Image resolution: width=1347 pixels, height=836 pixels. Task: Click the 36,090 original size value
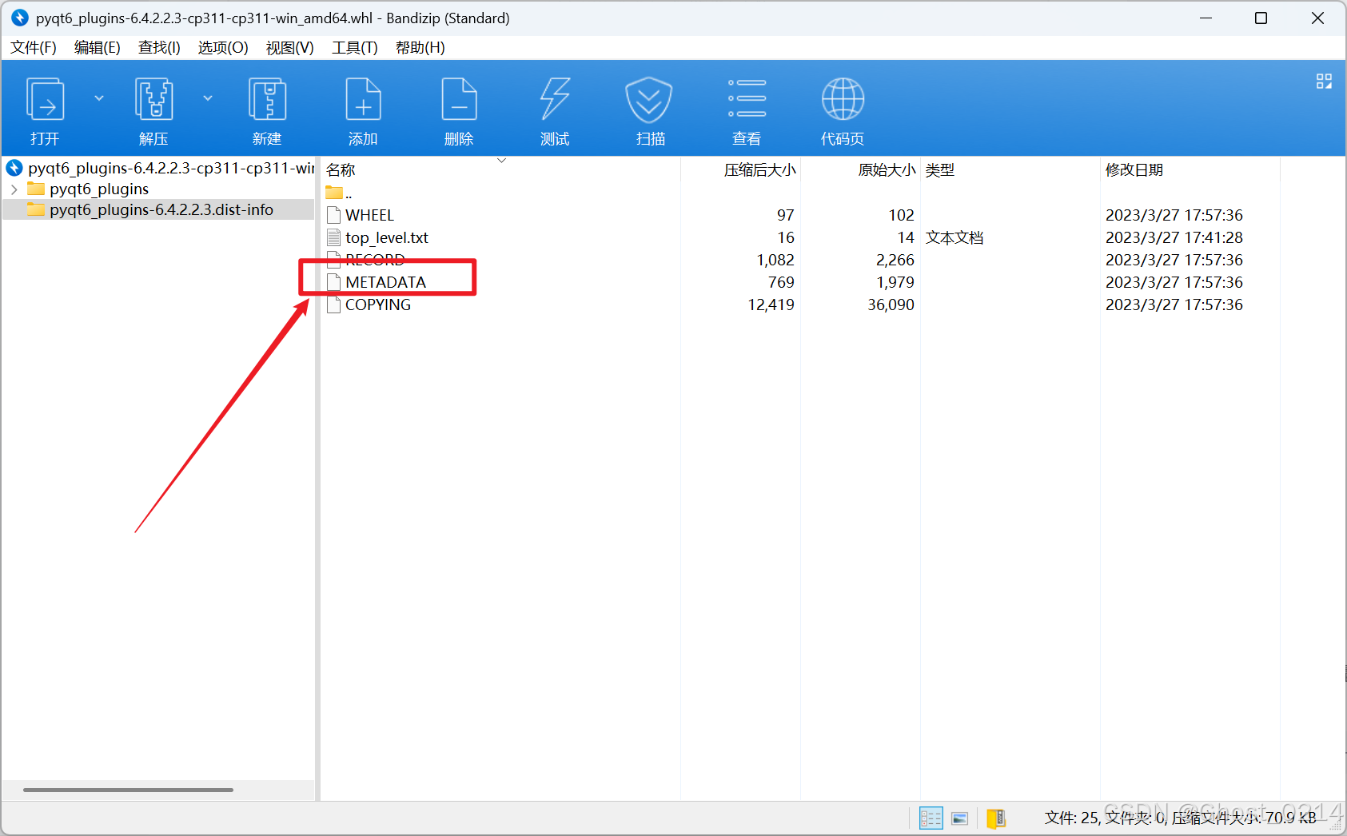891,305
